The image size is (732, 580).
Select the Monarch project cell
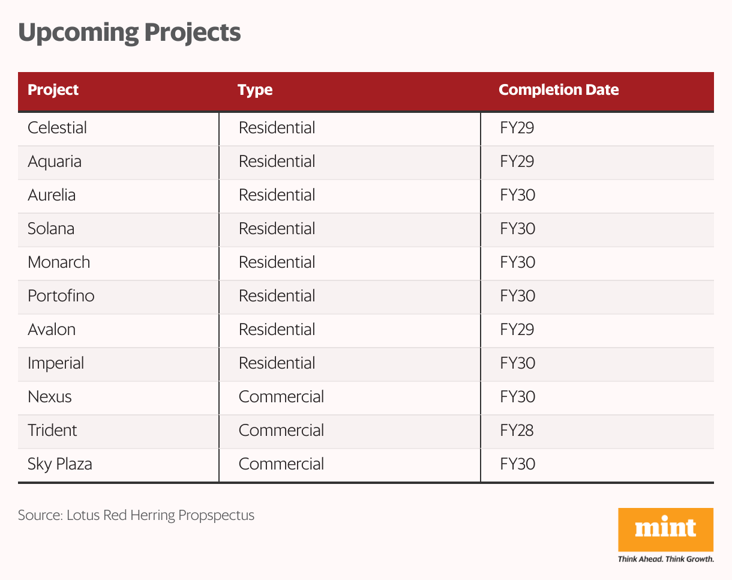pos(59,262)
